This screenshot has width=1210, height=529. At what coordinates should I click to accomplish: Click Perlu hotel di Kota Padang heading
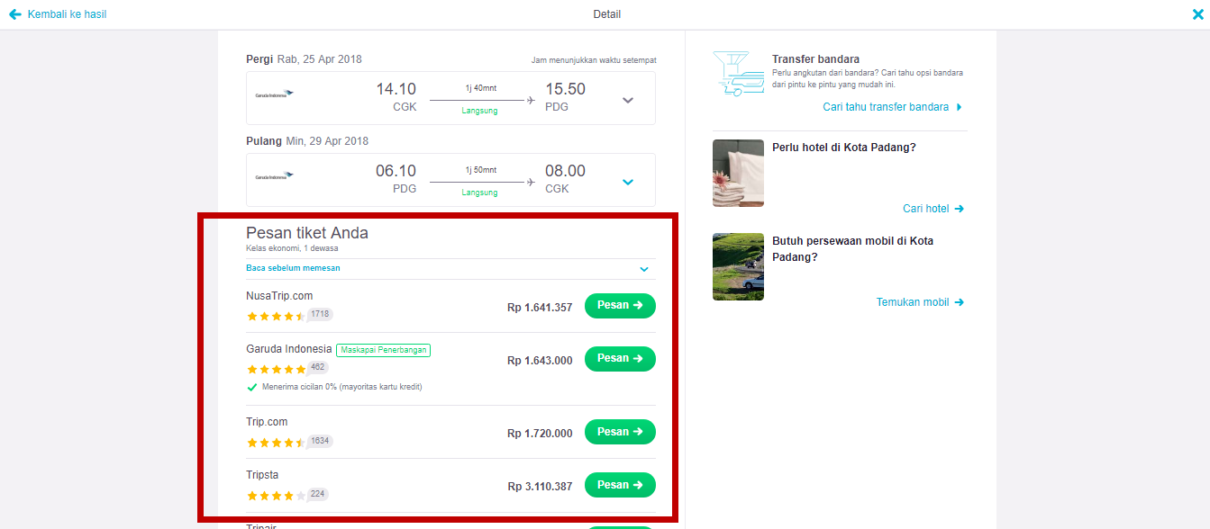pyautogui.click(x=844, y=148)
